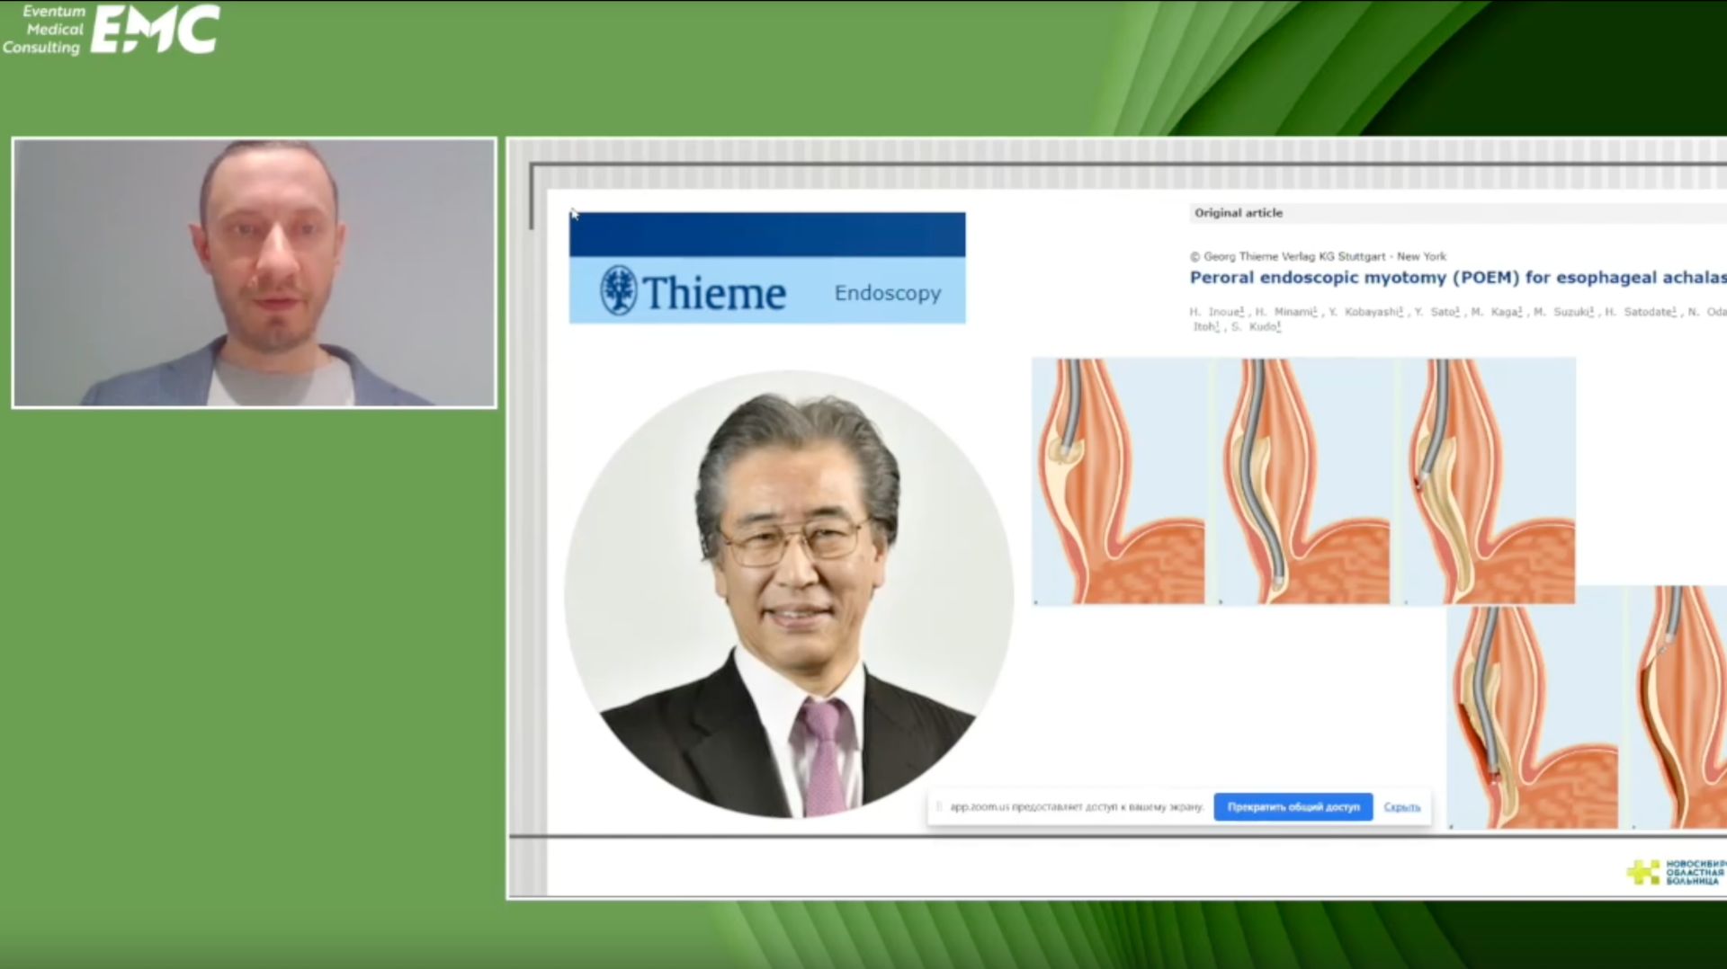Image resolution: width=1727 pixels, height=969 pixels.
Task: Click the drag handle on the Zoom sharing bar
Action: tap(938, 807)
